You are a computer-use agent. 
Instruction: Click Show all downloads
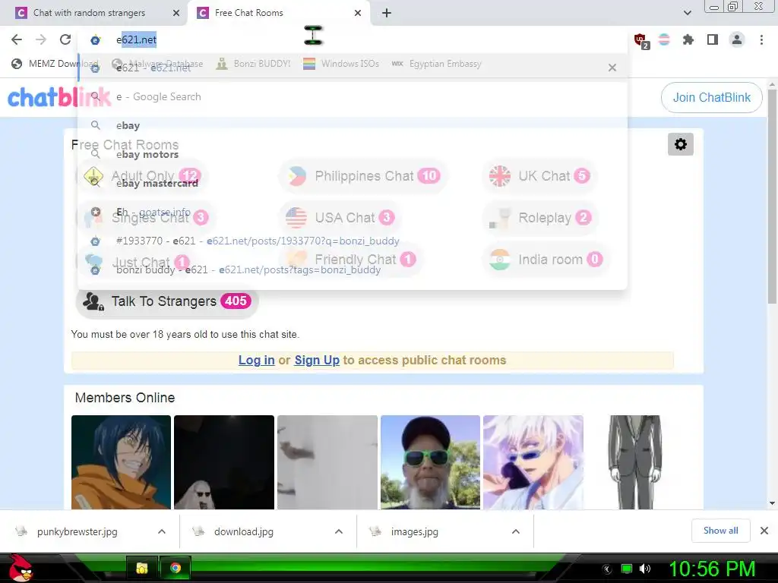(720, 531)
